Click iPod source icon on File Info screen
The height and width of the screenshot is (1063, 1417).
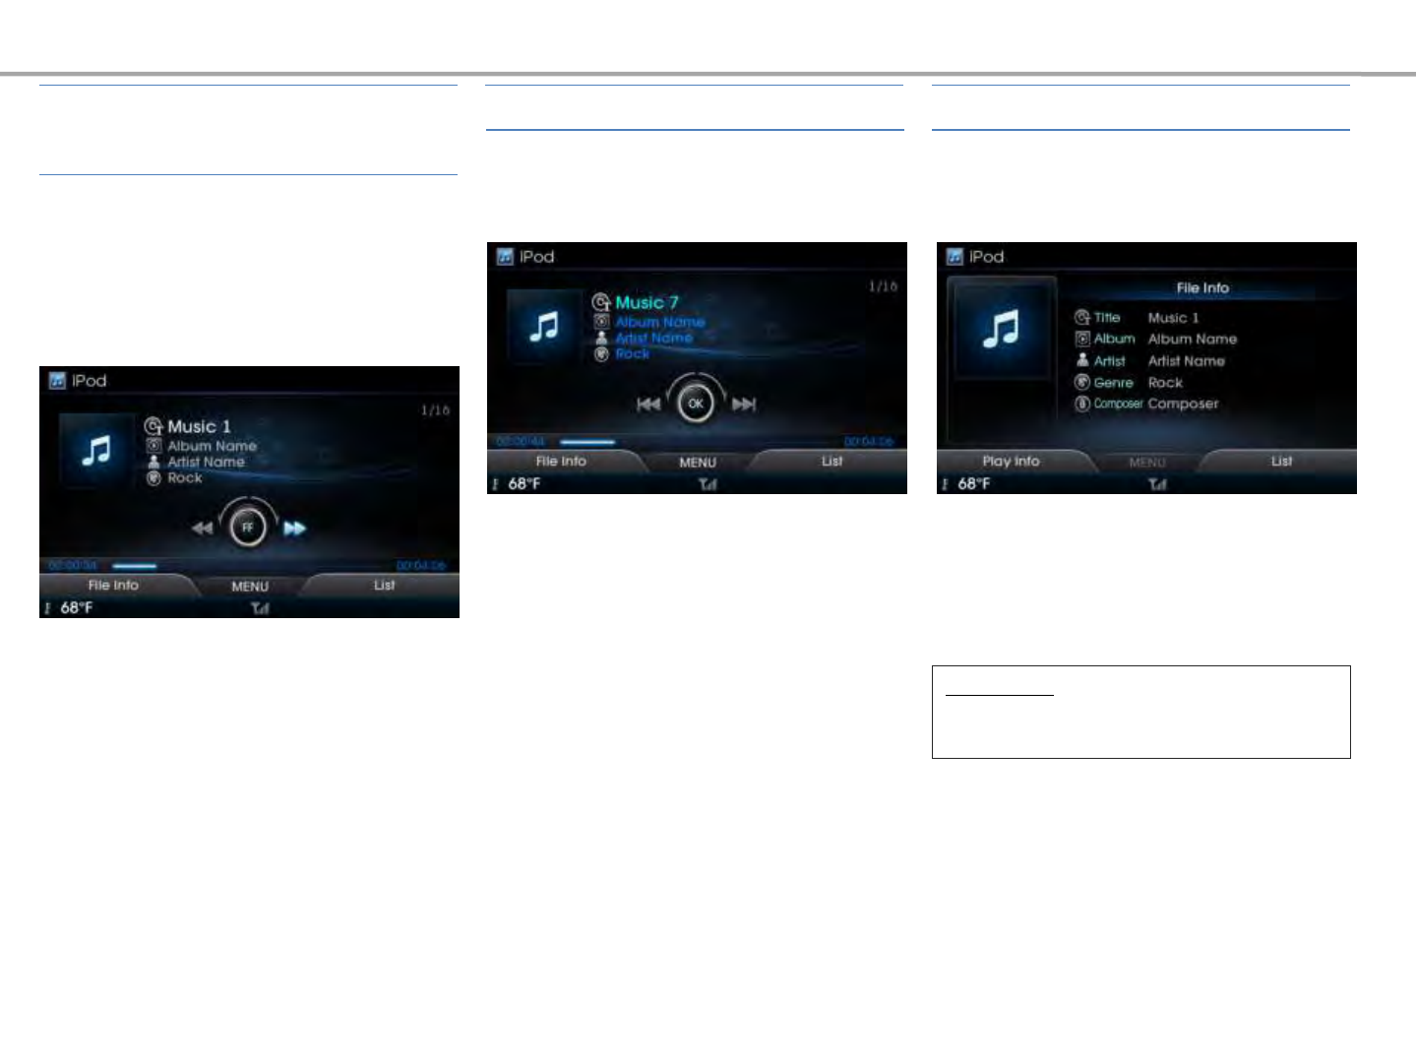955,257
